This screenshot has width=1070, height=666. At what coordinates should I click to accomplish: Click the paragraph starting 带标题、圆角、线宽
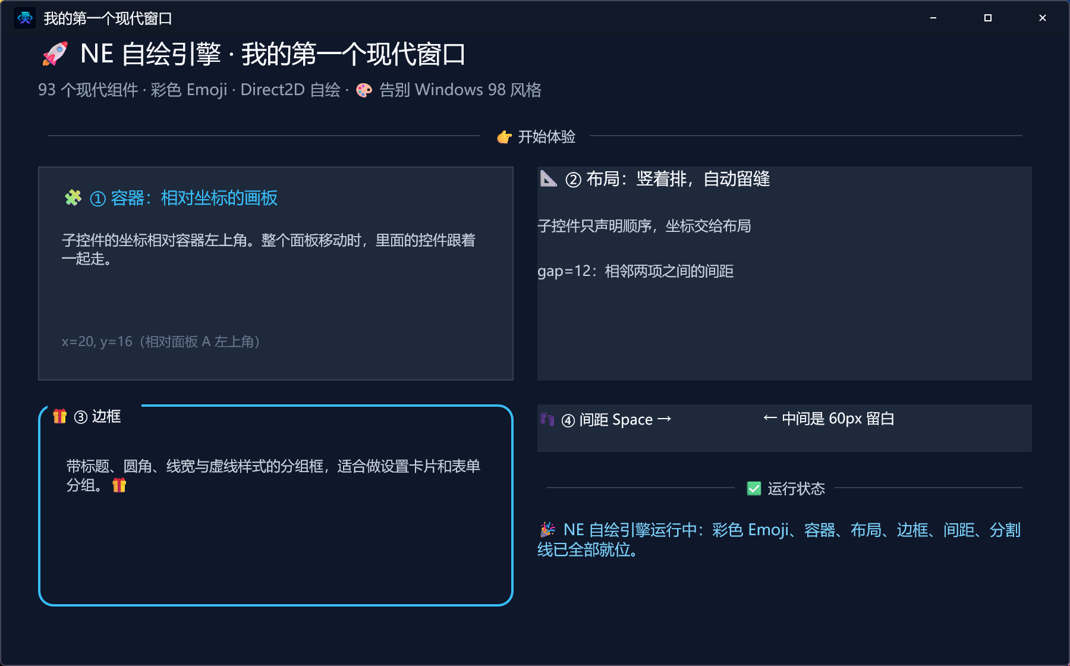tap(273, 476)
